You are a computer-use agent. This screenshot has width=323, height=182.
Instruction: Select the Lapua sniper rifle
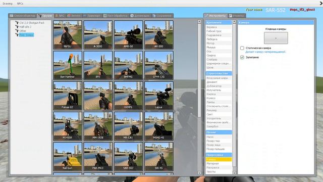tap(159, 96)
